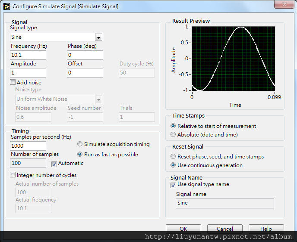Screen dimensions: 297x242
Task: Select Reset phase, seed, and time stamps
Action: pyautogui.click(x=173, y=156)
